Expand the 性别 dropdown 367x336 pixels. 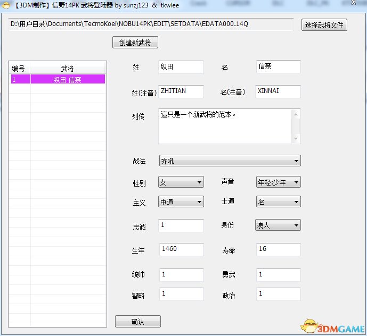coord(181,182)
